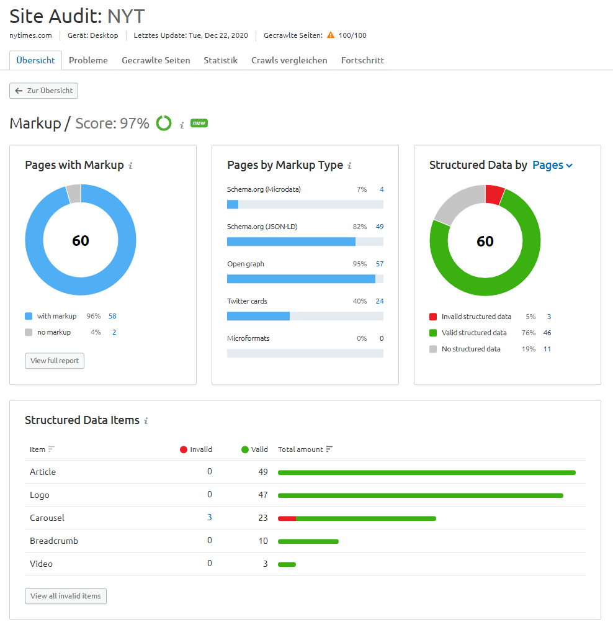This screenshot has height=632, width=613.
Task: Open the 3 invalid structured data pages link
Action: point(549,317)
